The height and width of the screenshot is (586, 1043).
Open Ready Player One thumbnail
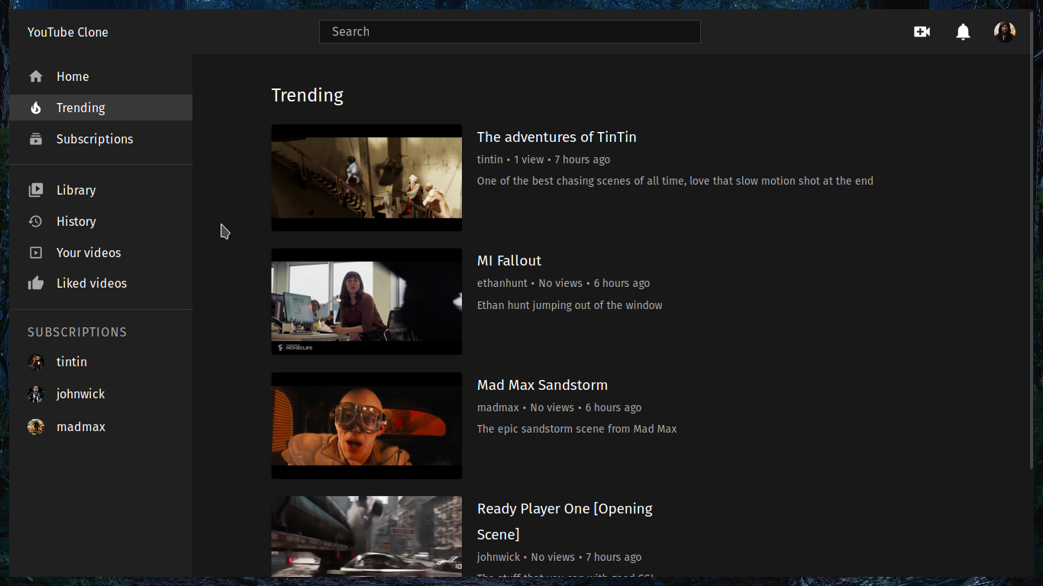click(367, 536)
